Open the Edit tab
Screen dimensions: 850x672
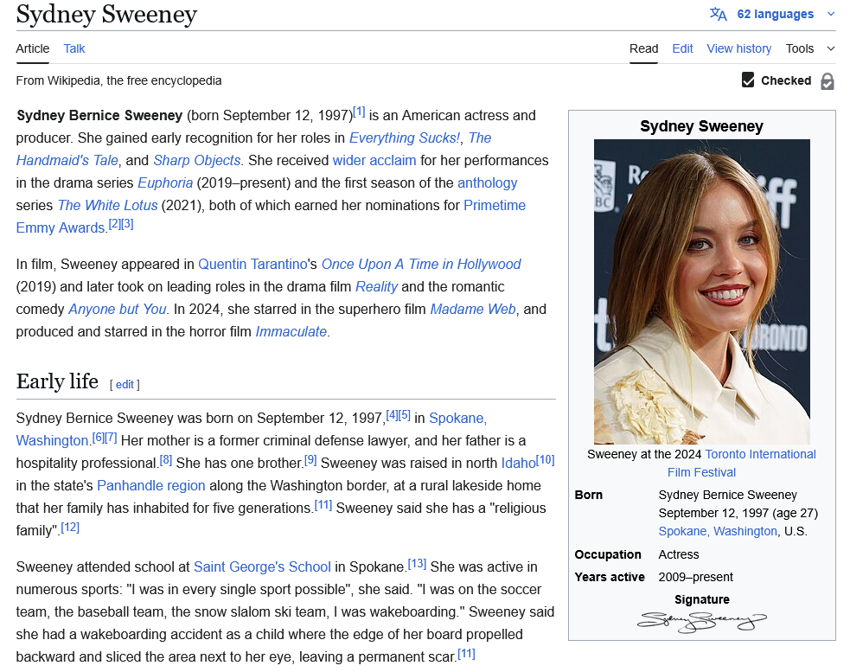point(682,48)
